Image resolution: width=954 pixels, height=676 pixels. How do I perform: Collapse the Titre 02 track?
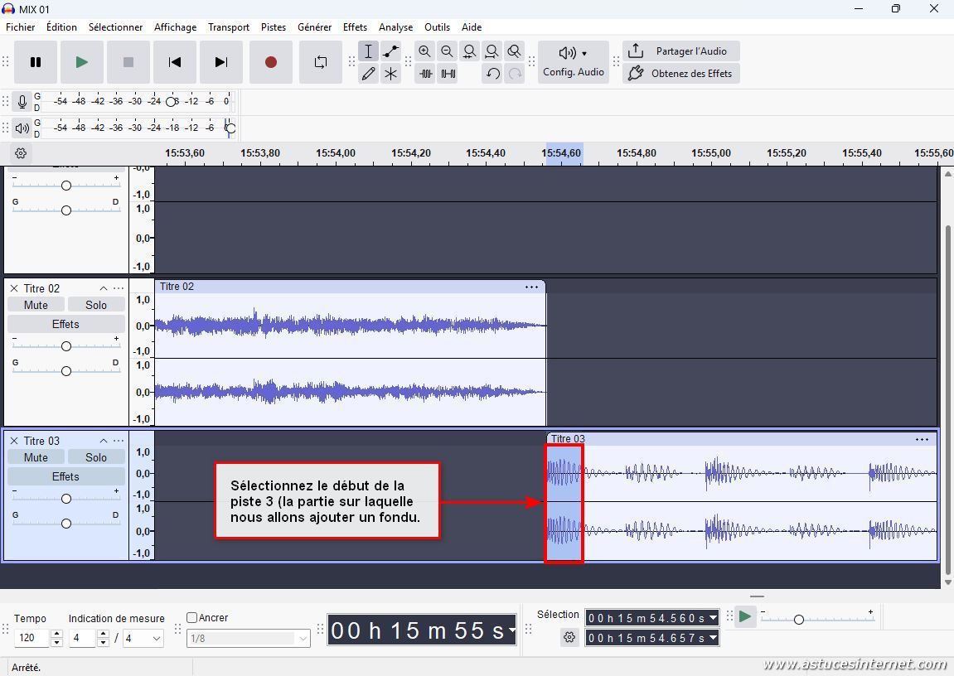(104, 288)
